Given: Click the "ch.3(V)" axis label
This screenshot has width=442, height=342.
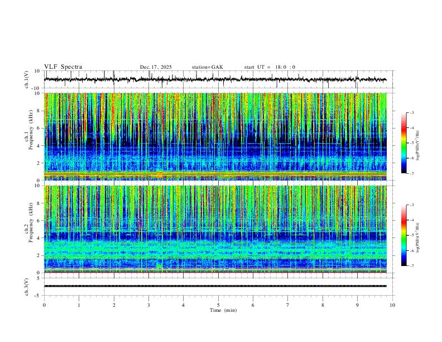Looking at the screenshot, I should (27, 287).
